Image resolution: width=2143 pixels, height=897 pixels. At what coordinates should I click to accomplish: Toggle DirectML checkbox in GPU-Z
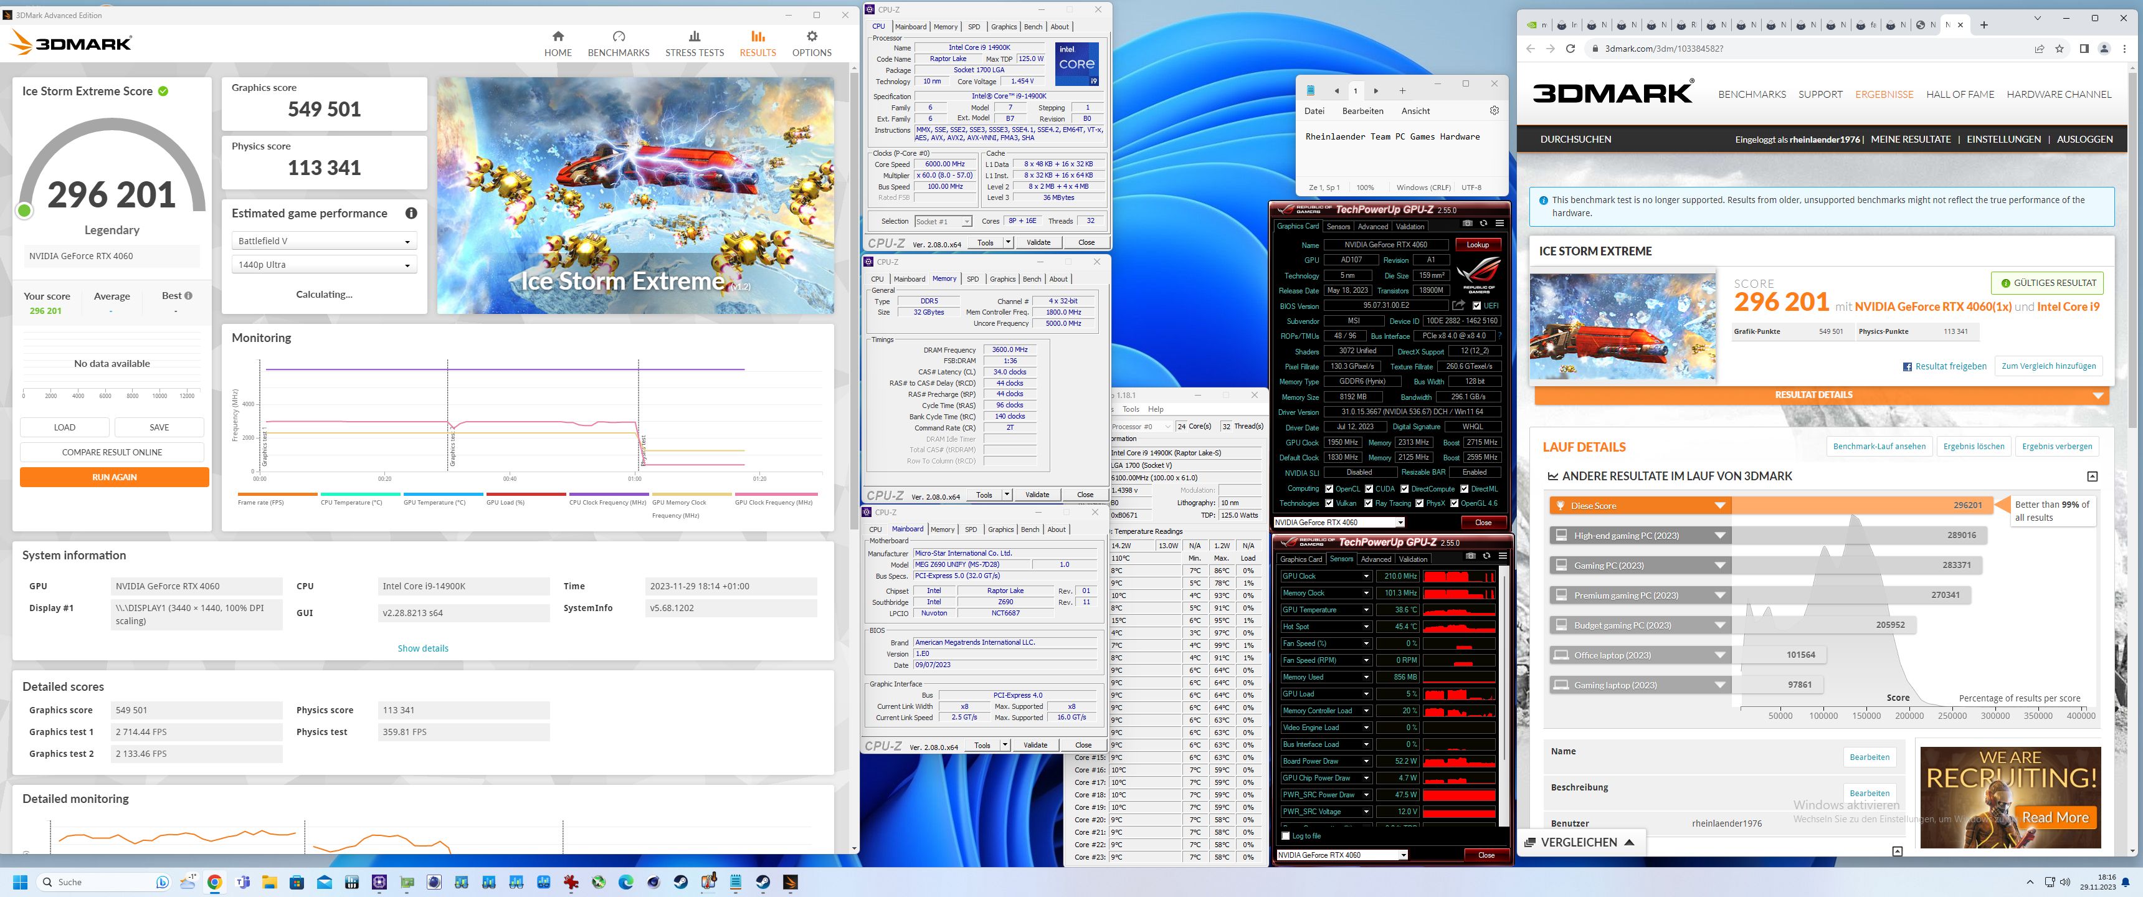pos(1464,488)
